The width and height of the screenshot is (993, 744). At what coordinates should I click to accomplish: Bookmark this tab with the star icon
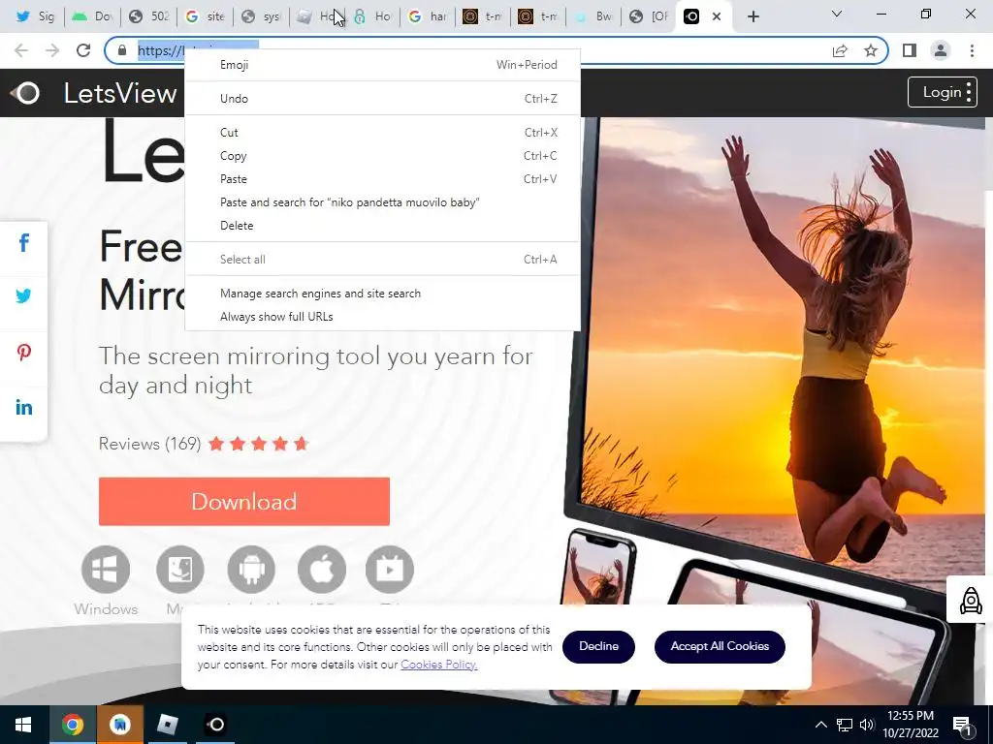point(871,50)
